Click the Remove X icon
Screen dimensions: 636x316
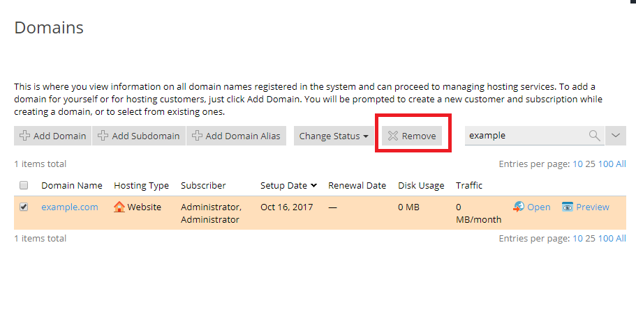393,136
